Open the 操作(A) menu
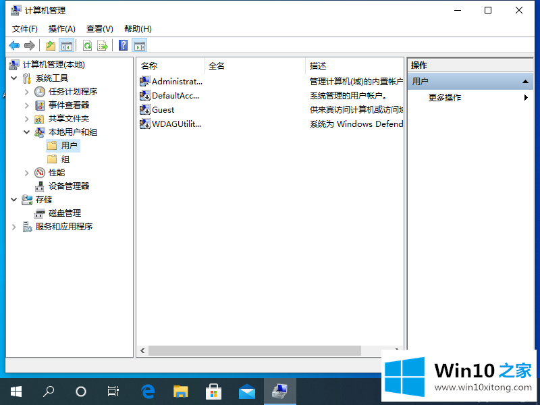 (61, 28)
